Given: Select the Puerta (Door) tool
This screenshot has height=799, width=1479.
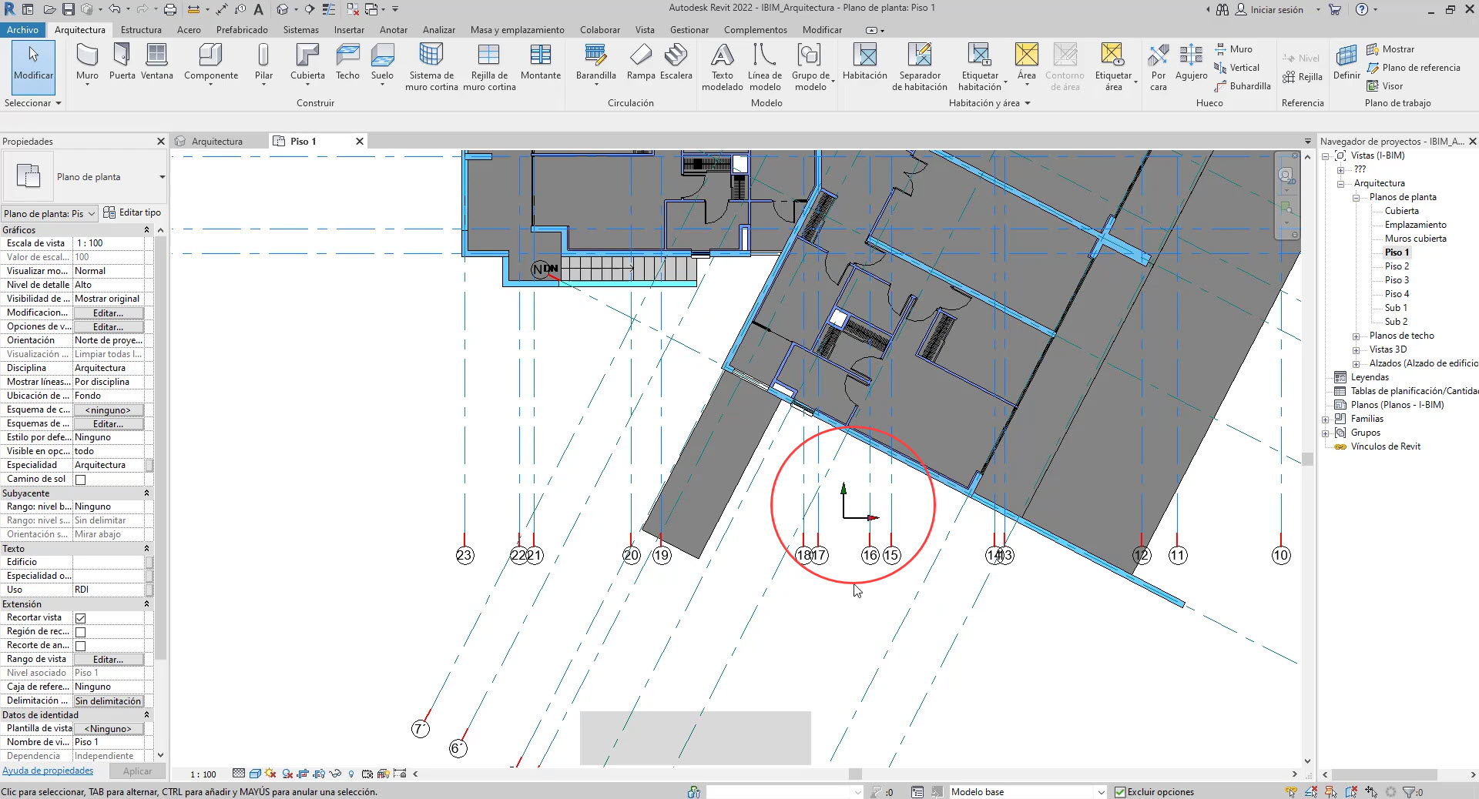Looking at the screenshot, I should [x=121, y=62].
